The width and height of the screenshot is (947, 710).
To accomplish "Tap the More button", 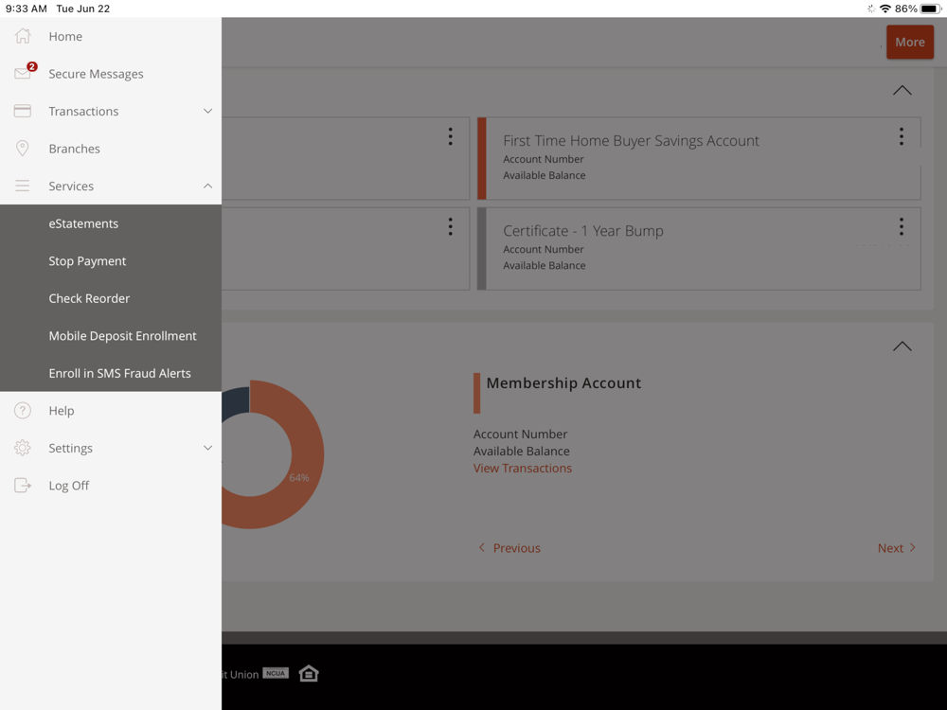I will 909,43.
